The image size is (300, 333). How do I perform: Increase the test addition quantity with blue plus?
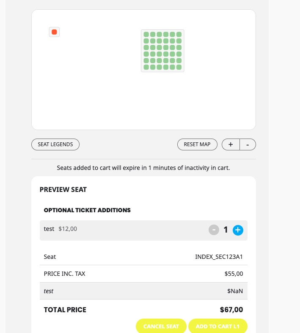coord(238,230)
